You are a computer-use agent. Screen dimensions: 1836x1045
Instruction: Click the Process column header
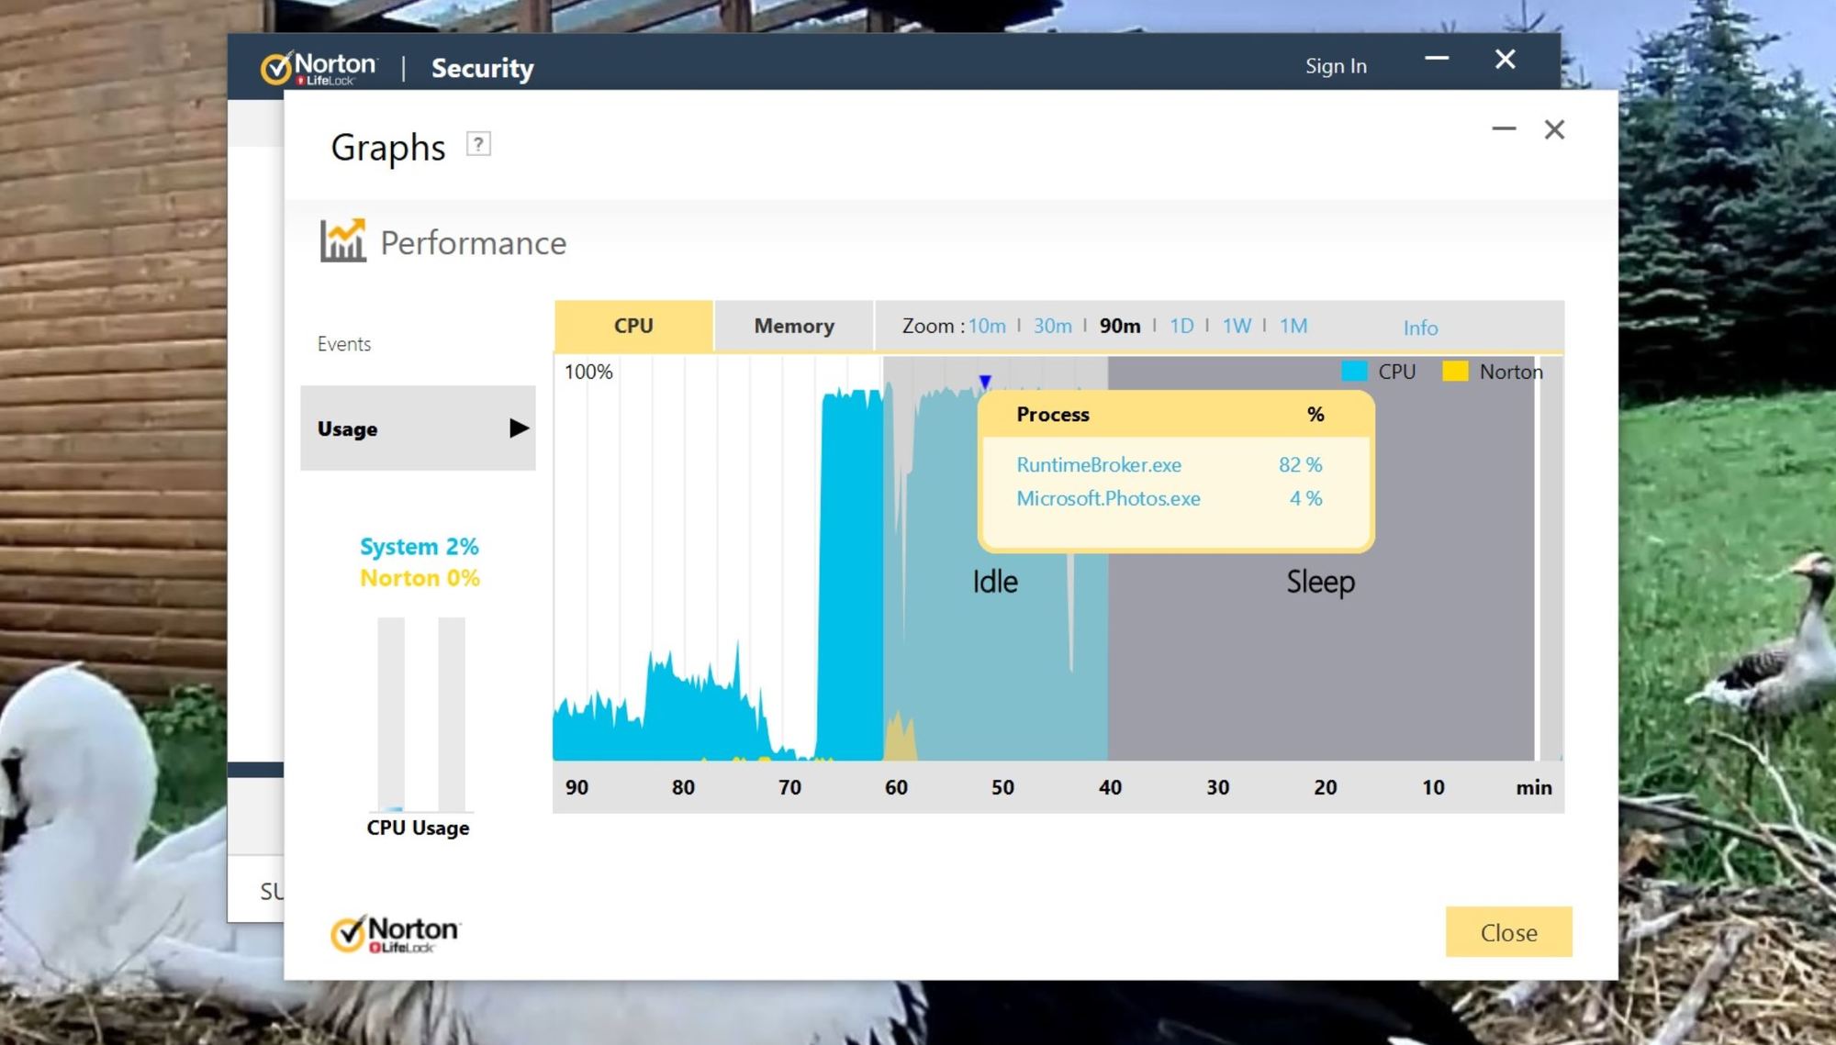[1053, 414]
